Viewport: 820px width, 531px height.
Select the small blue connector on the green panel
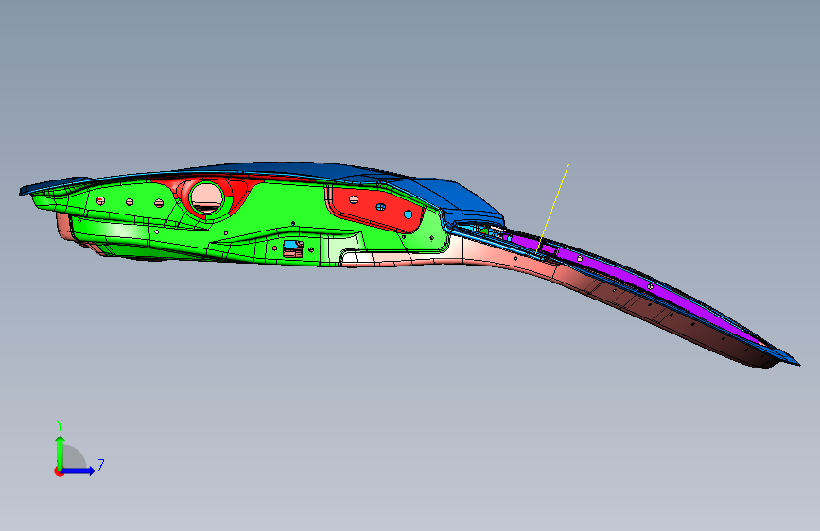click(290, 244)
